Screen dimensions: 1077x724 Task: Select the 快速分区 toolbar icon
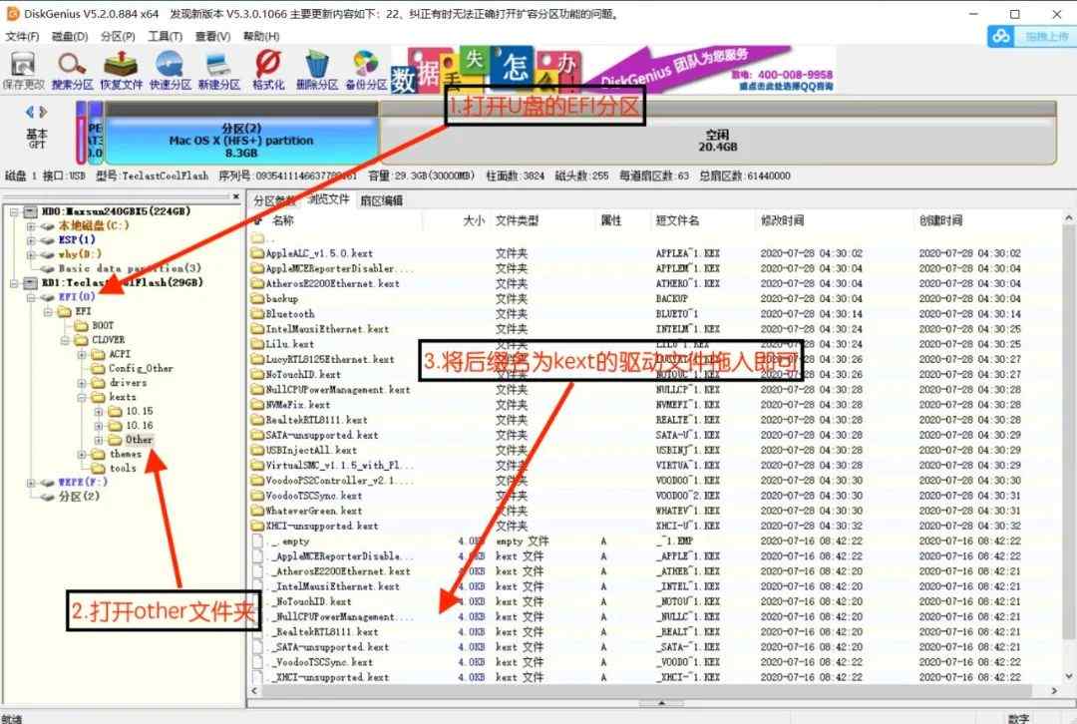coord(170,71)
